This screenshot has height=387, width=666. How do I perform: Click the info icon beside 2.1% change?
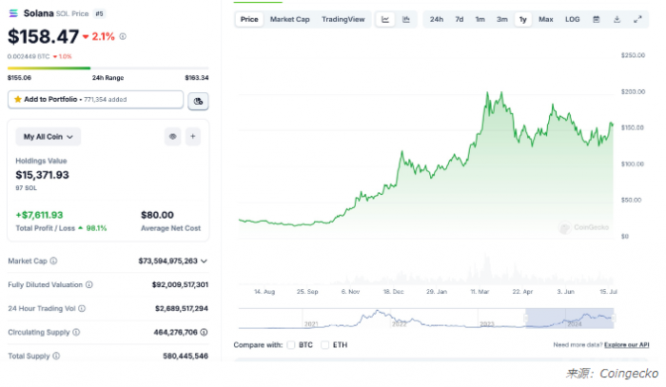(x=123, y=36)
